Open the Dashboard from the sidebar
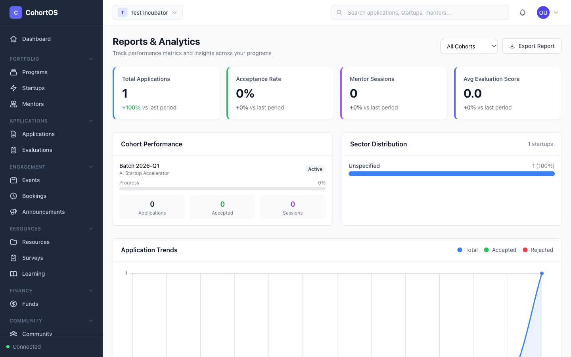 [x=36, y=38]
